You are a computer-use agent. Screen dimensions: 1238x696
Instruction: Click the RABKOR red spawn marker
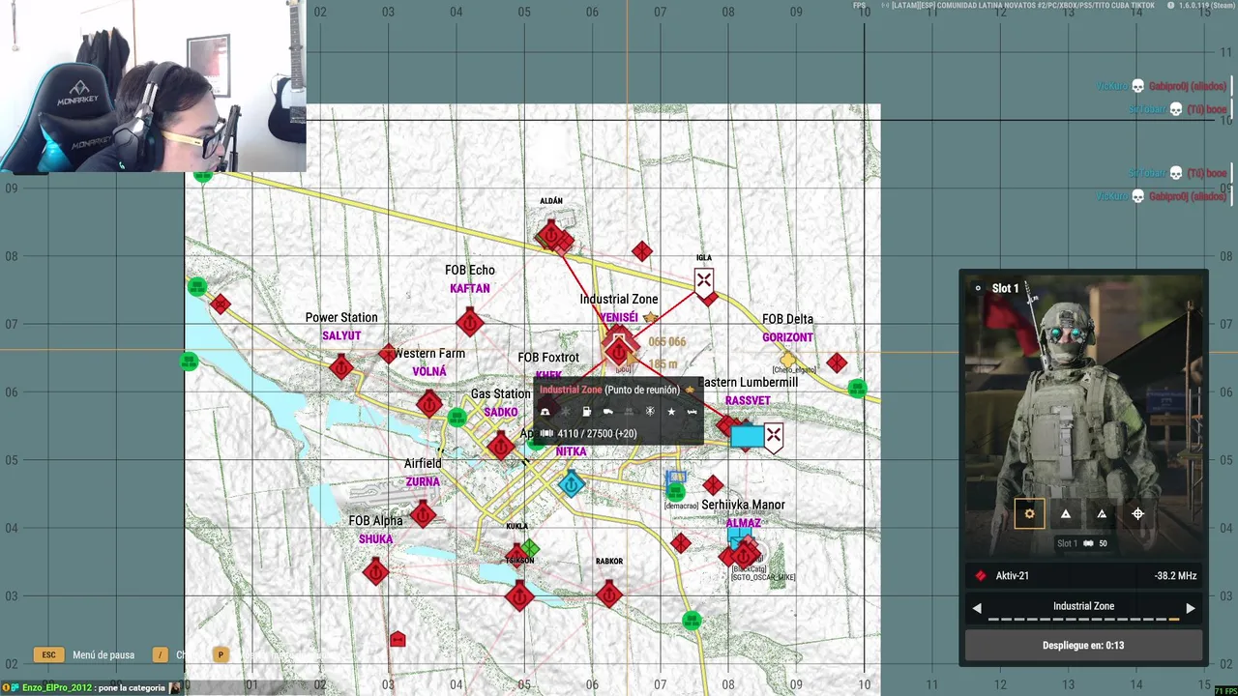608,593
